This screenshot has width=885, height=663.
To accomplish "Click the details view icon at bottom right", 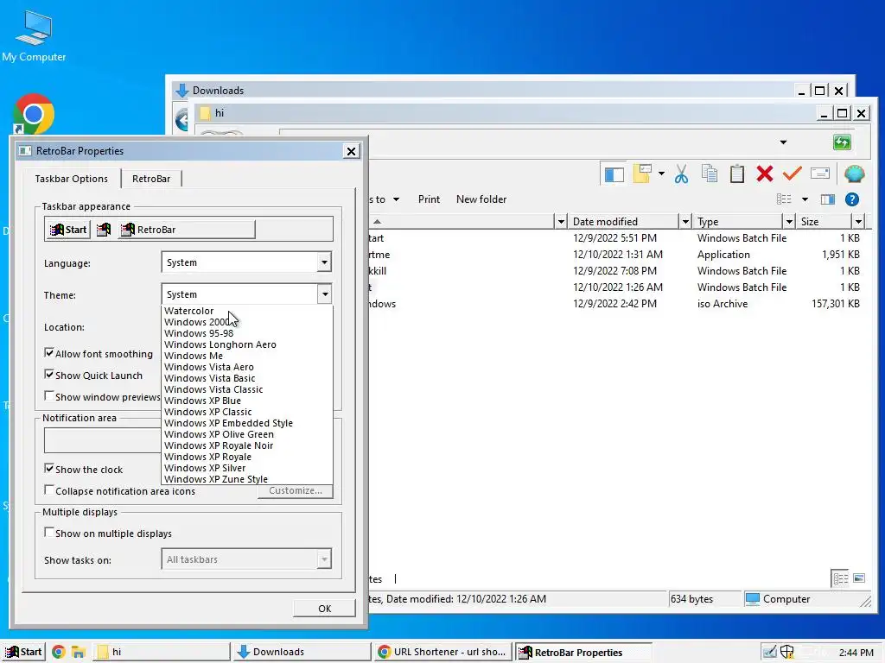I will [840, 578].
